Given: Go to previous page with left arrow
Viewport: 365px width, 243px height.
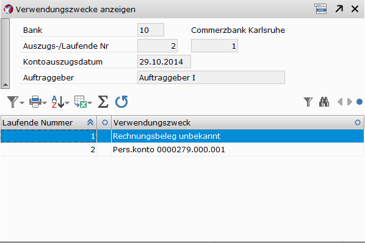Looking at the screenshot, I should [x=340, y=102].
